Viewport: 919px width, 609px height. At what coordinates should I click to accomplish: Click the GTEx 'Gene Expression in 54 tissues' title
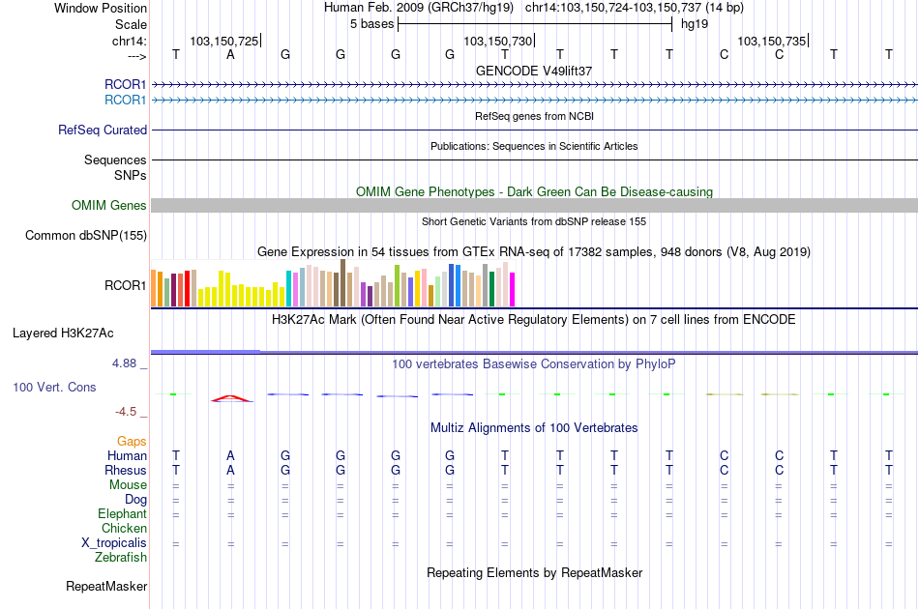pyautogui.click(x=534, y=251)
